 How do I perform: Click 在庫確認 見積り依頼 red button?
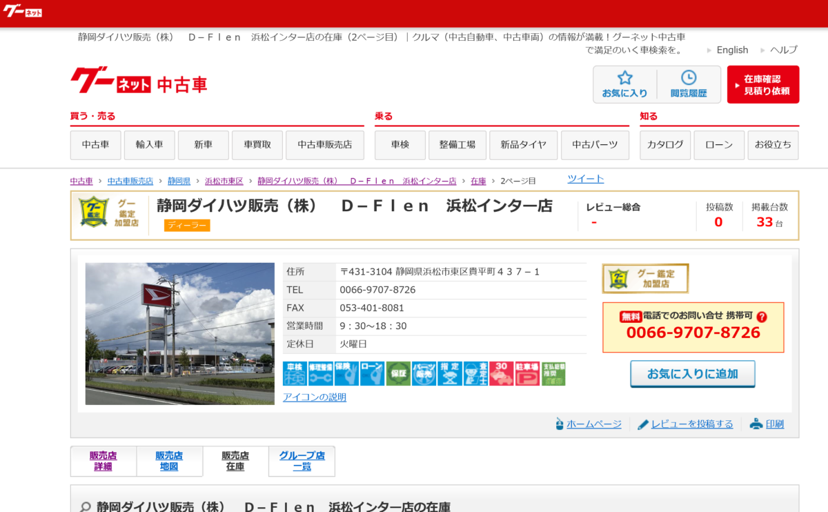[x=763, y=85]
